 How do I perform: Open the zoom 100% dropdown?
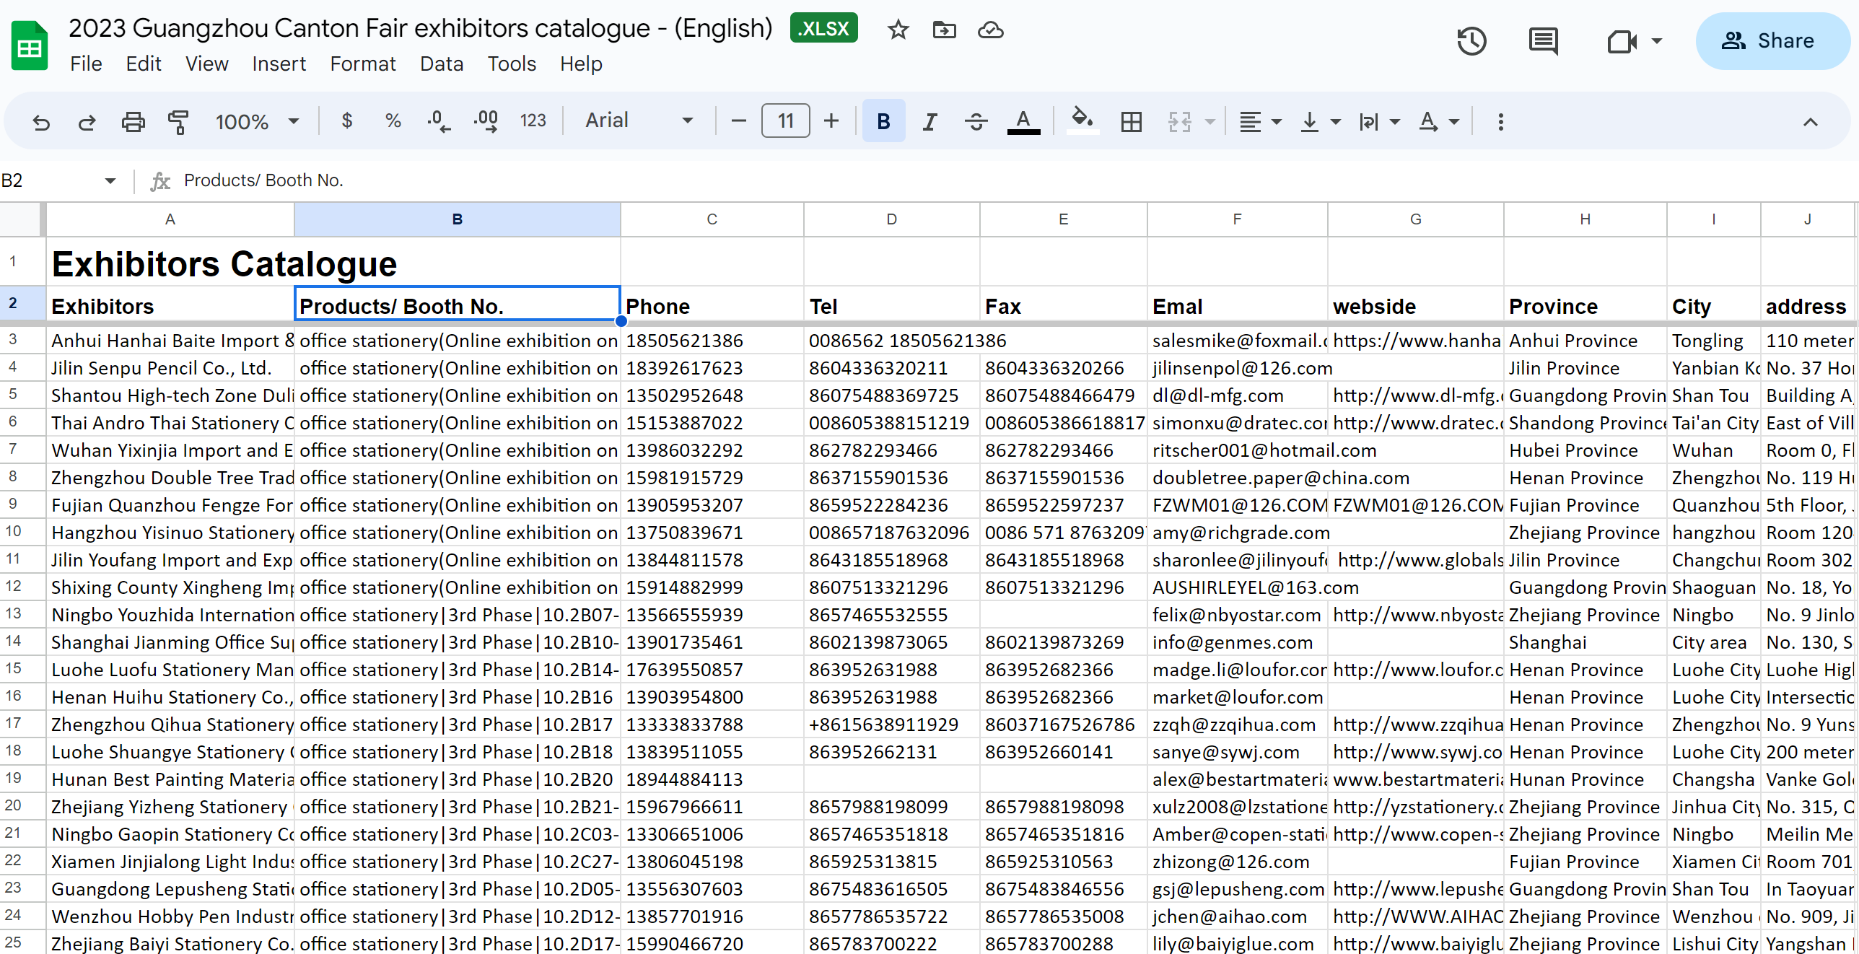point(257,121)
